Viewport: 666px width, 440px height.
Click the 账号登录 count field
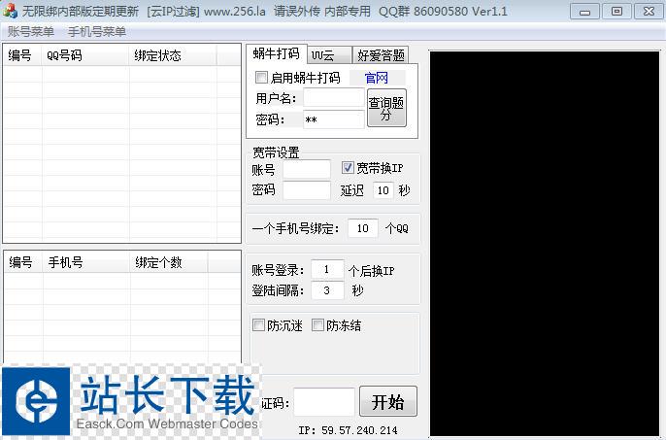click(326, 269)
